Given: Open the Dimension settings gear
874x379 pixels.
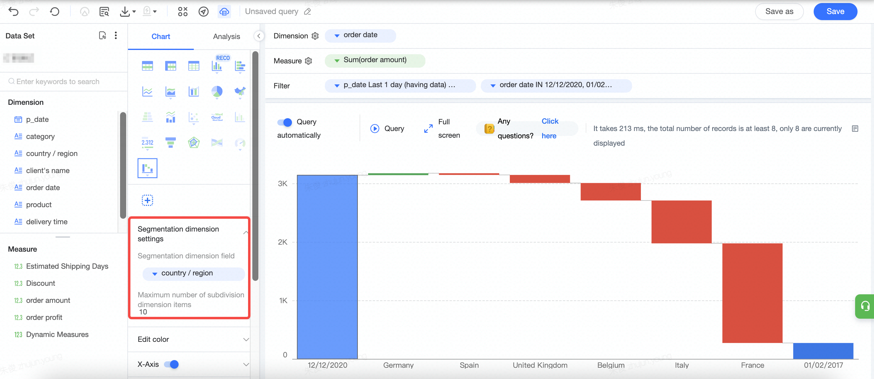Looking at the screenshot, I should [315, 36].
